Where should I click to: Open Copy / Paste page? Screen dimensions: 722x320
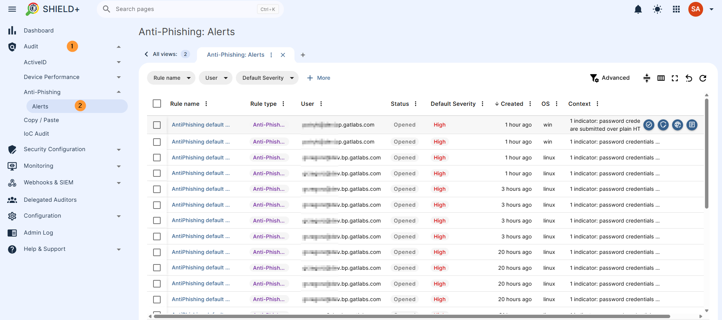coord(41,120)
